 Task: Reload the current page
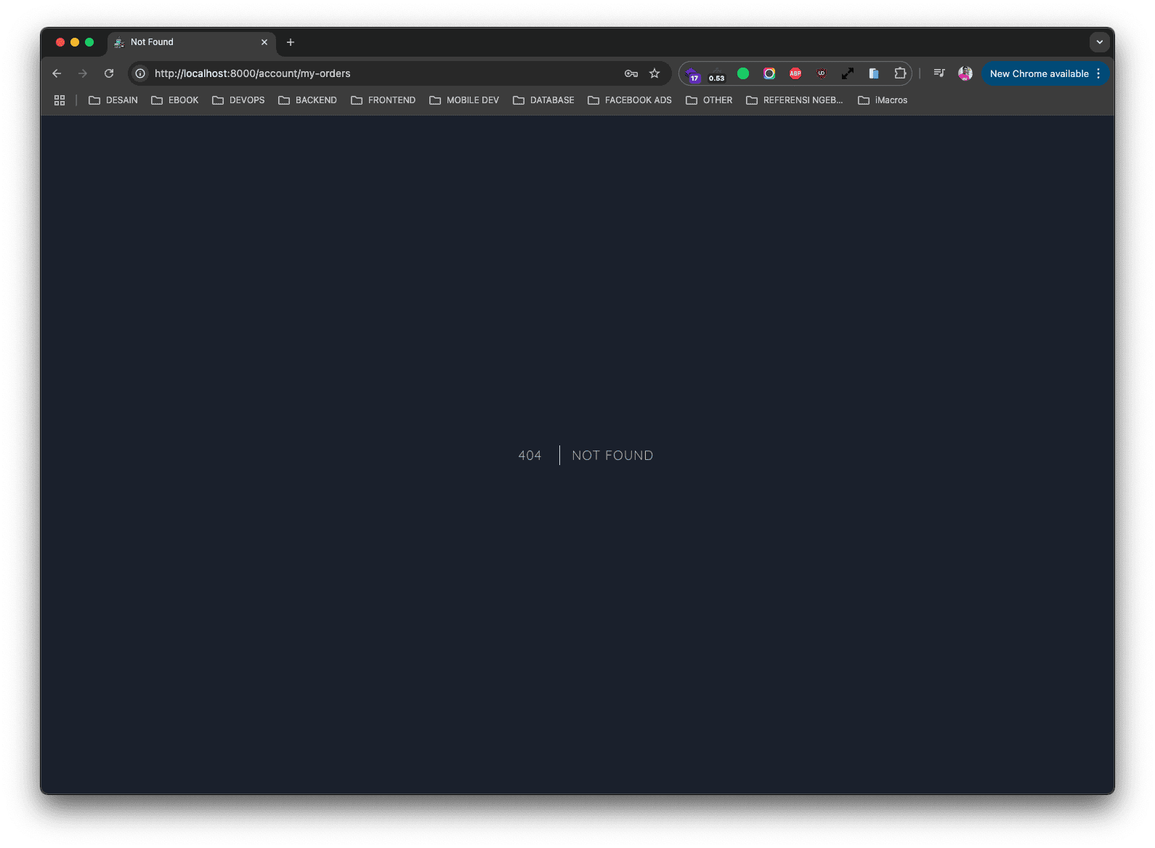click(109, 73)
